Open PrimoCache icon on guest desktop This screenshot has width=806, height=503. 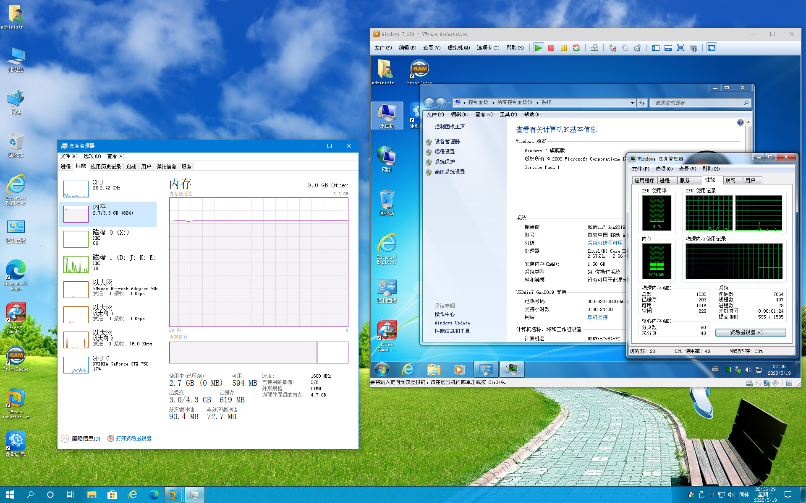[419, 72]
